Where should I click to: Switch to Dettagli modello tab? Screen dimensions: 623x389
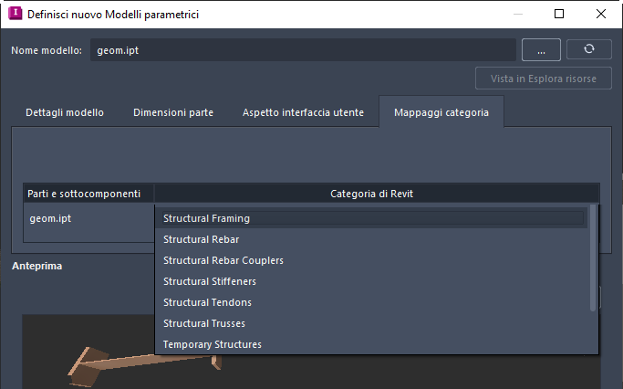click(x=65, y=112)
